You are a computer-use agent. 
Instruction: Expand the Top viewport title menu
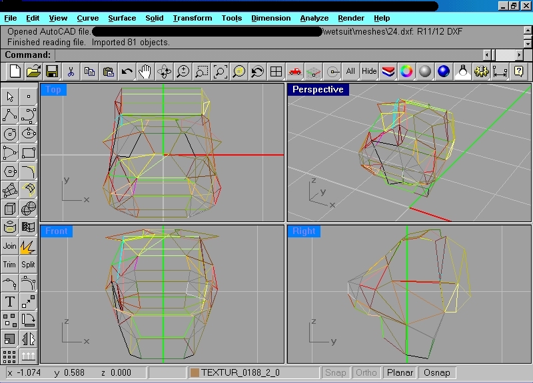[x=53, y=90]
